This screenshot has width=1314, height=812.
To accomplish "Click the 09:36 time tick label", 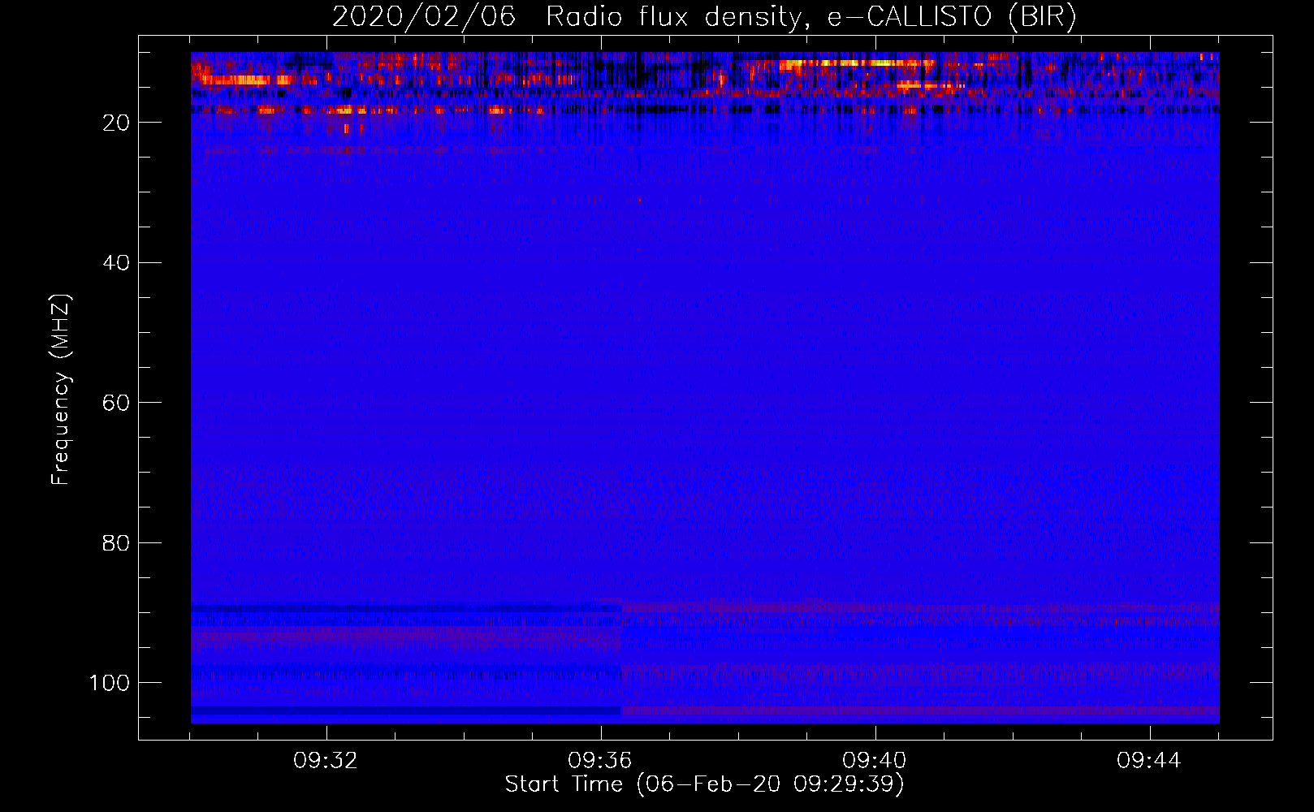I will (600, 761).
